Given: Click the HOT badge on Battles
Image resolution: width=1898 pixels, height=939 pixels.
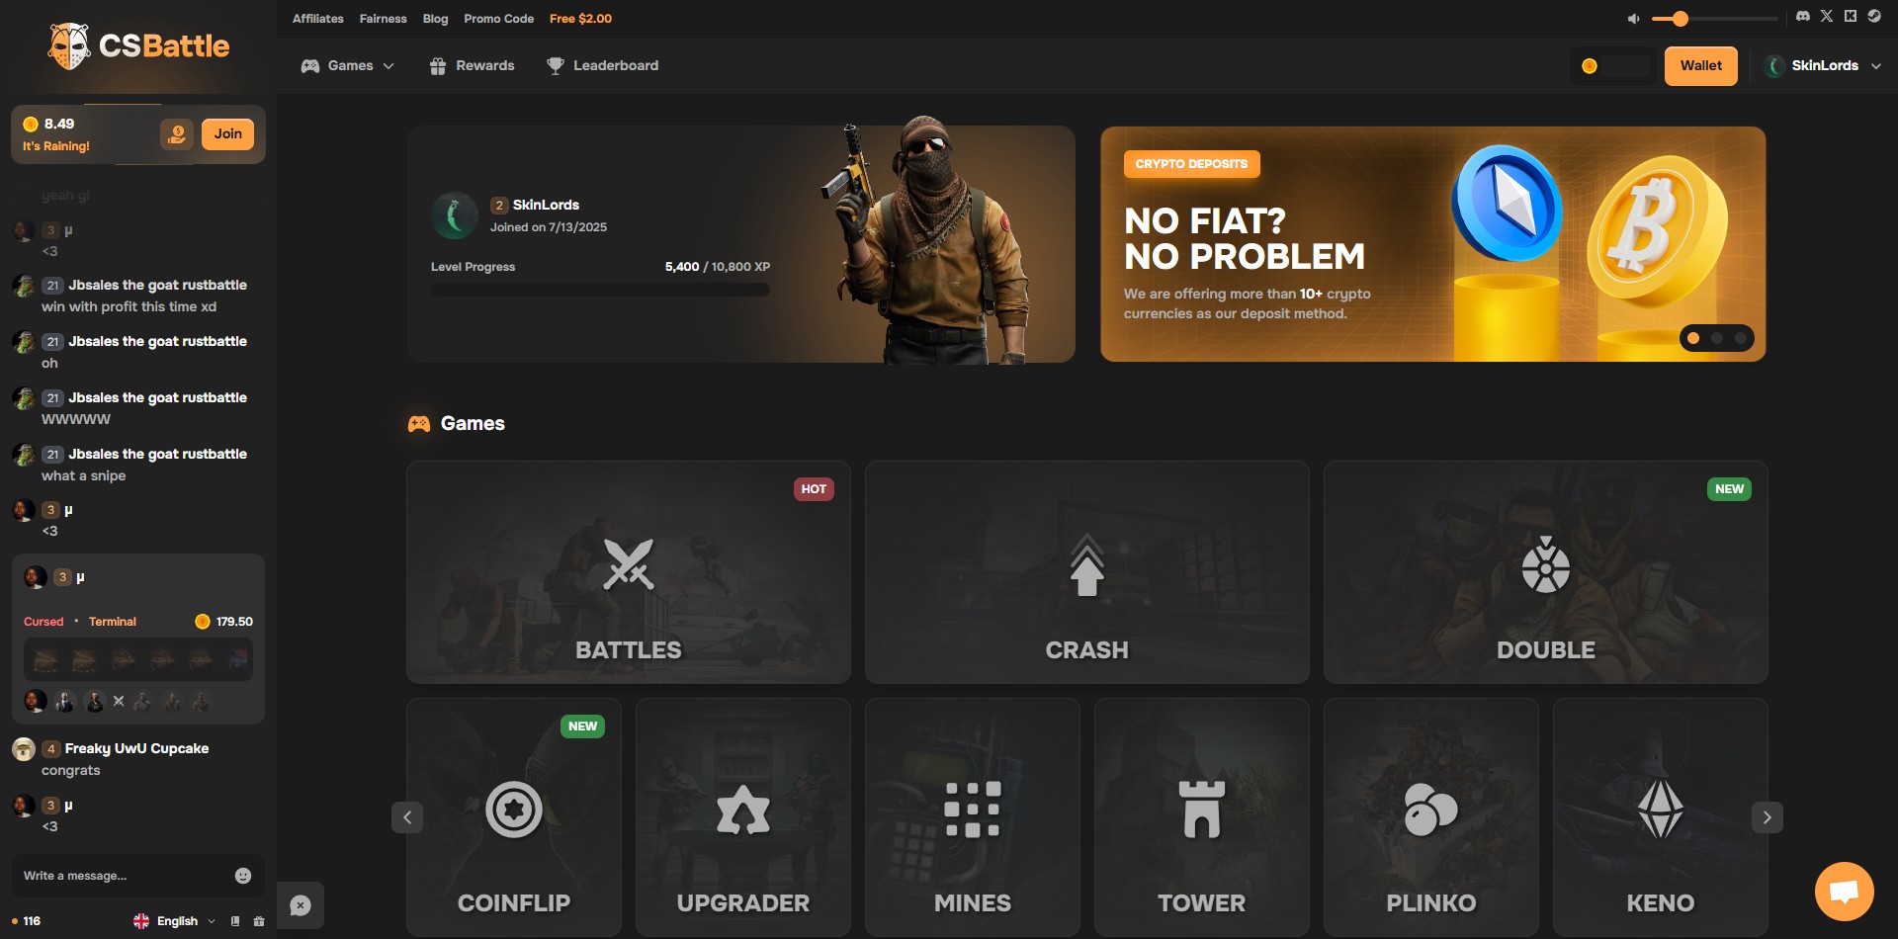Looking at the screenshot, I should [x=814, y=489].
